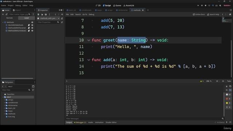Image resolution: width=233 pixels, height=131 pixels.
Task: Collapse res:// folder in FileSystem
Action: click(x=3, y=97)
